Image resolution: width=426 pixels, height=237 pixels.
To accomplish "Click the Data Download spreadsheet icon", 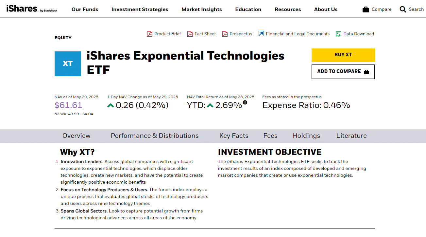I will (x=339, y=34).
